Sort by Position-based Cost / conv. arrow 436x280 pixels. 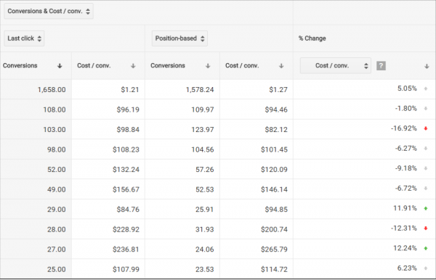tap(281, 66)
